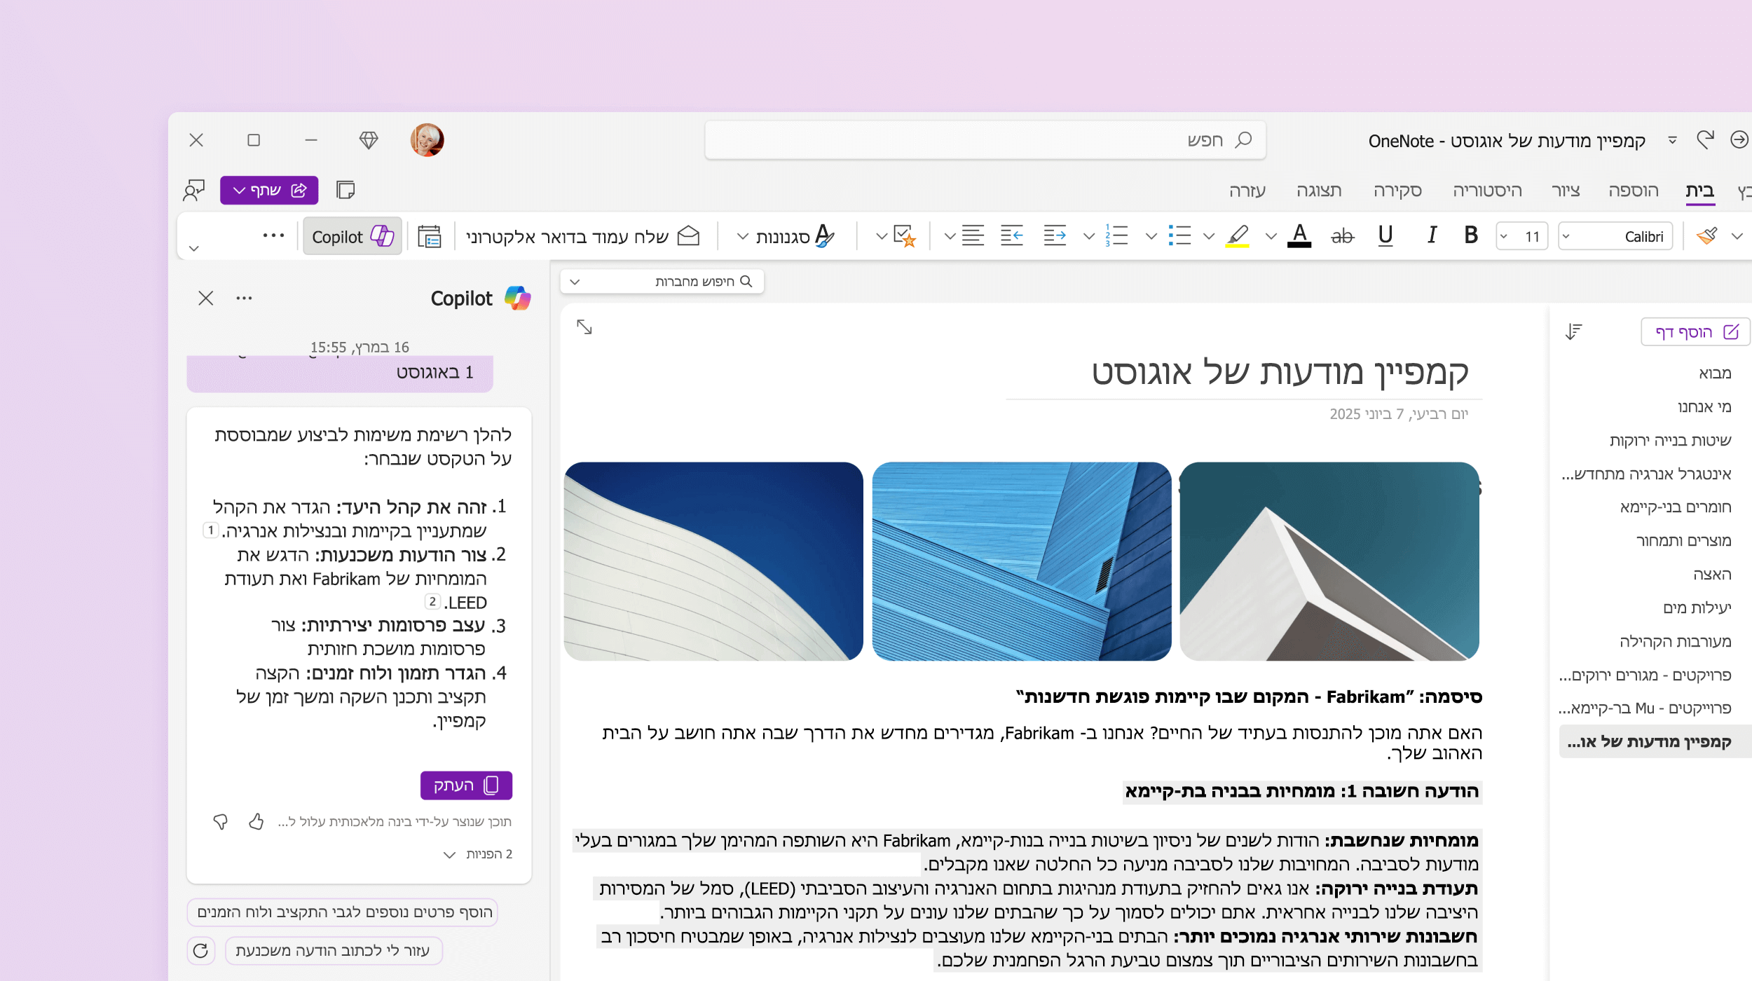This screenshot has width=1752, height=981.
Task: Open the page מעורבות הקהילה
Action: coord(1675,642)
